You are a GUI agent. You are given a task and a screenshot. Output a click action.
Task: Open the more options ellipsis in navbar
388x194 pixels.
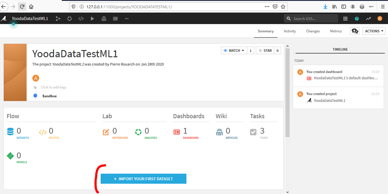point(127,19)
